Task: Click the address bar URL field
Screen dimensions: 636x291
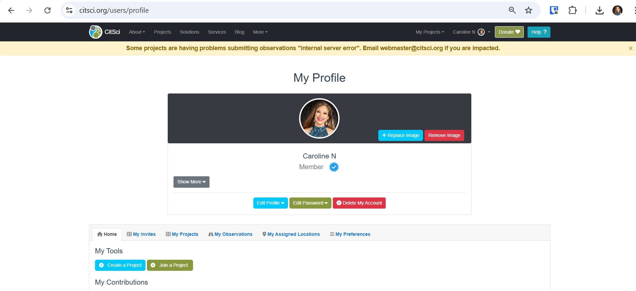Action: pos(269,10)
